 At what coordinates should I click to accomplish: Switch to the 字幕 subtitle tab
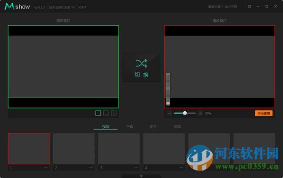[x=129, y=127]
